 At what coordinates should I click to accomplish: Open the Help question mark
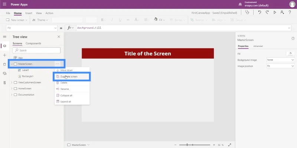click(x=290, y=13)
